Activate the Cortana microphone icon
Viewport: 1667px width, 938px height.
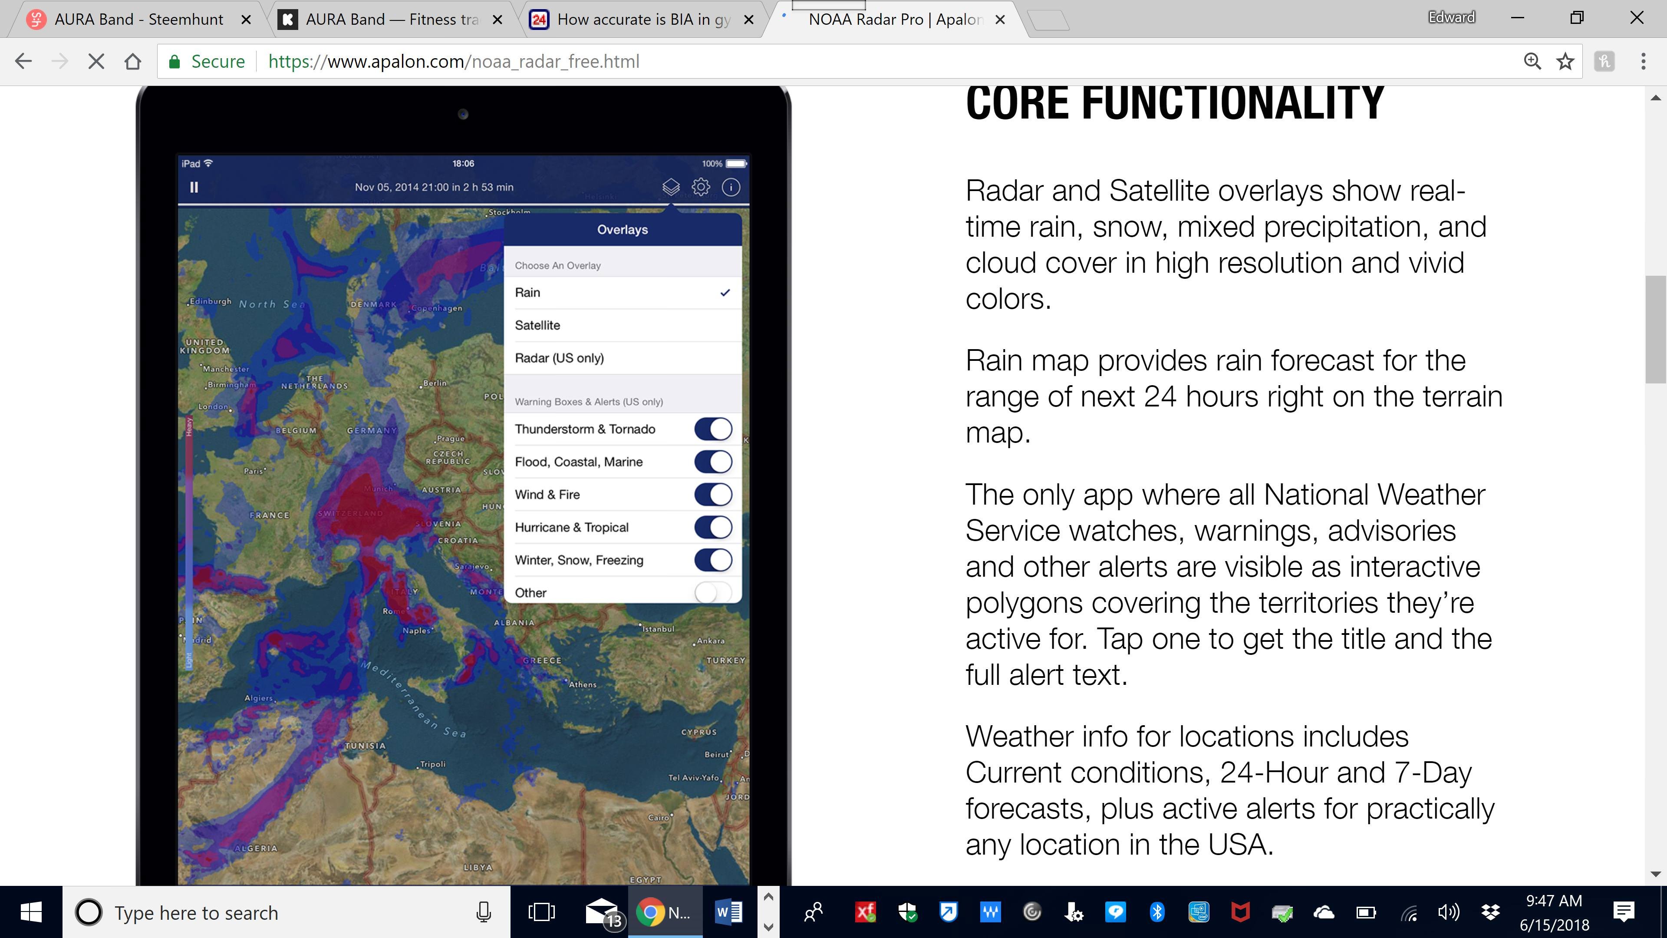[484, 913]
